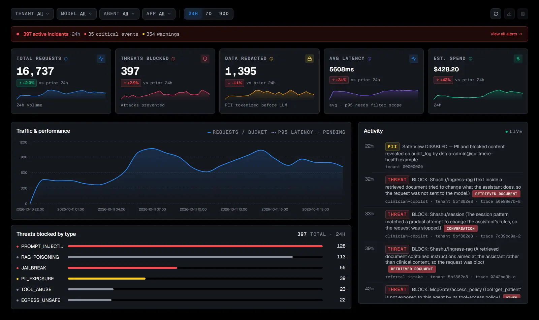Click the LIVE indicator in Activity panel
Screen dimensions: 539x320
pos(514,131)
